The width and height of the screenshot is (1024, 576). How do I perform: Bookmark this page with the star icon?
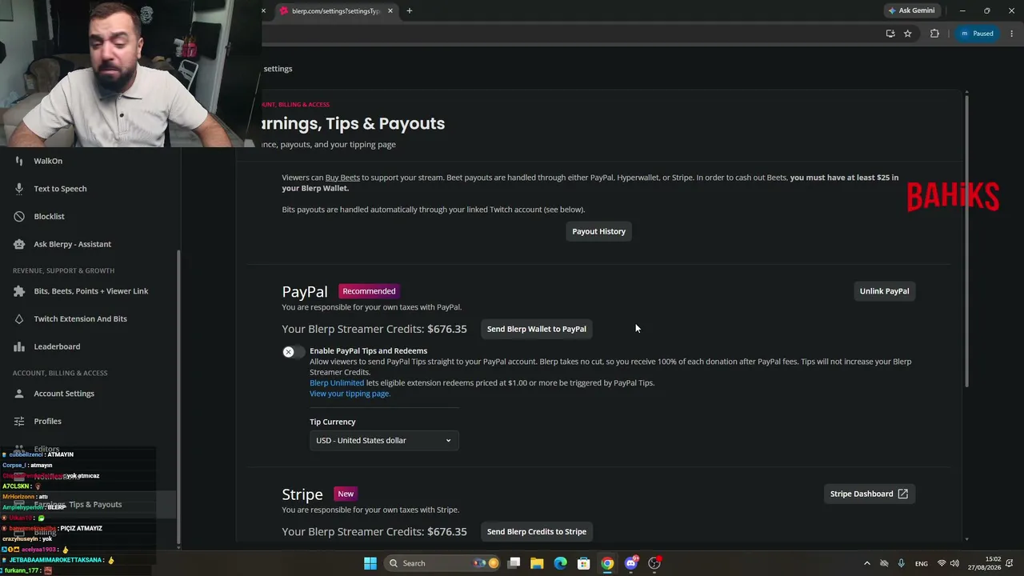tap(908, 34)
